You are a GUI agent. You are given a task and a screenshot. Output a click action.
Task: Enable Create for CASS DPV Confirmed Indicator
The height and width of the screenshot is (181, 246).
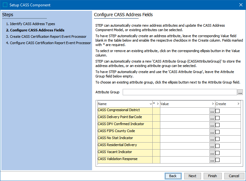(217, 125)
